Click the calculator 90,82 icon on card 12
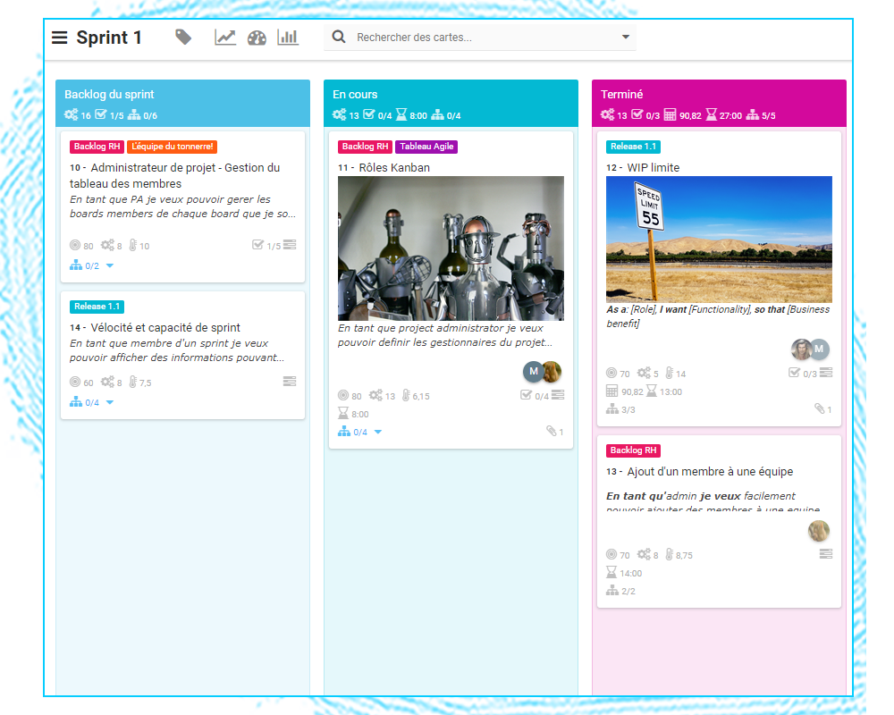The height and width of the screenshot is (715, 894). pos(611,391)
